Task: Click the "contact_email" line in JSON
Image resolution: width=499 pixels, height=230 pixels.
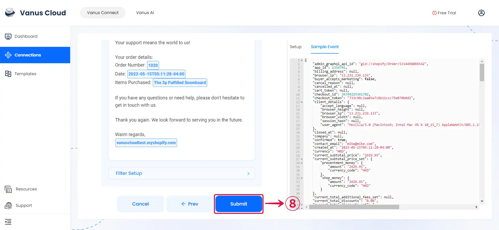Action: pyautogui.click(x=344, y=144)
